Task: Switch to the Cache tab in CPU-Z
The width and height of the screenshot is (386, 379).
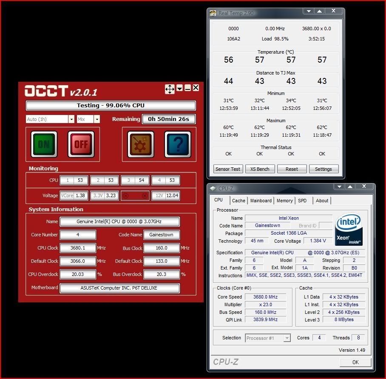Action: click(238, 201)
